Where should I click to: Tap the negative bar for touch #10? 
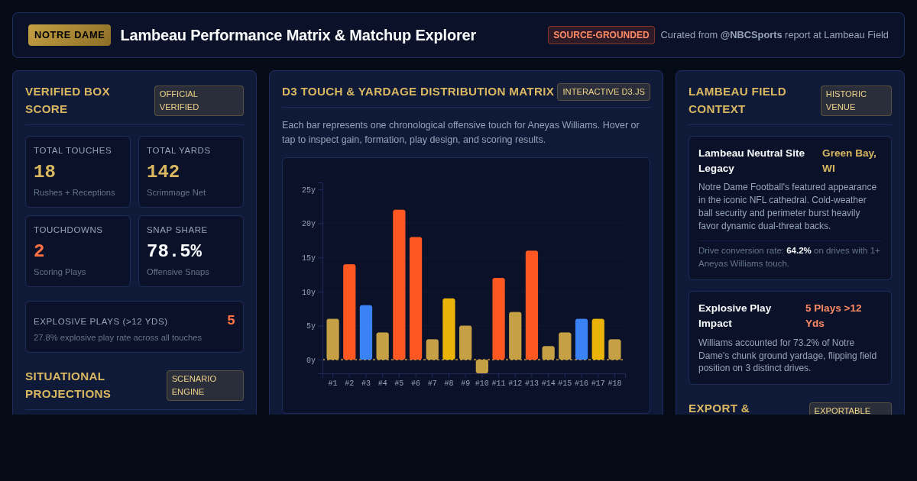point(482,366)
